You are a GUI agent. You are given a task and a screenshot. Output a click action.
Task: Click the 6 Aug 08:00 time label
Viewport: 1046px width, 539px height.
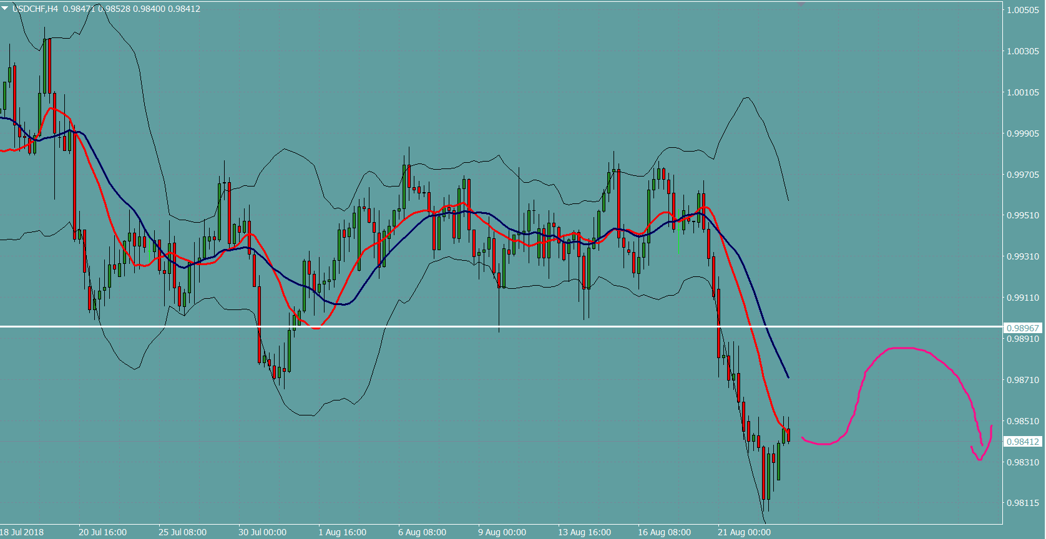[x=422, y=532]
